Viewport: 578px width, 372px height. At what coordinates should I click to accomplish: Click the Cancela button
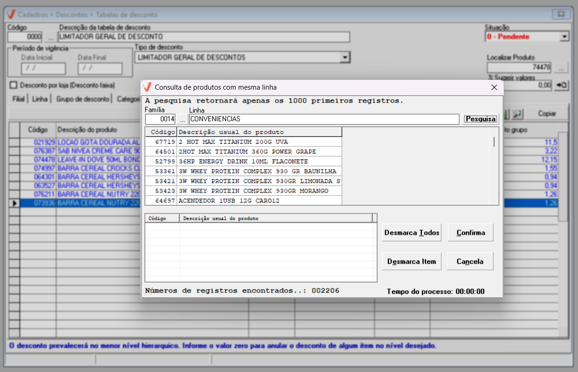pos(470,262)
